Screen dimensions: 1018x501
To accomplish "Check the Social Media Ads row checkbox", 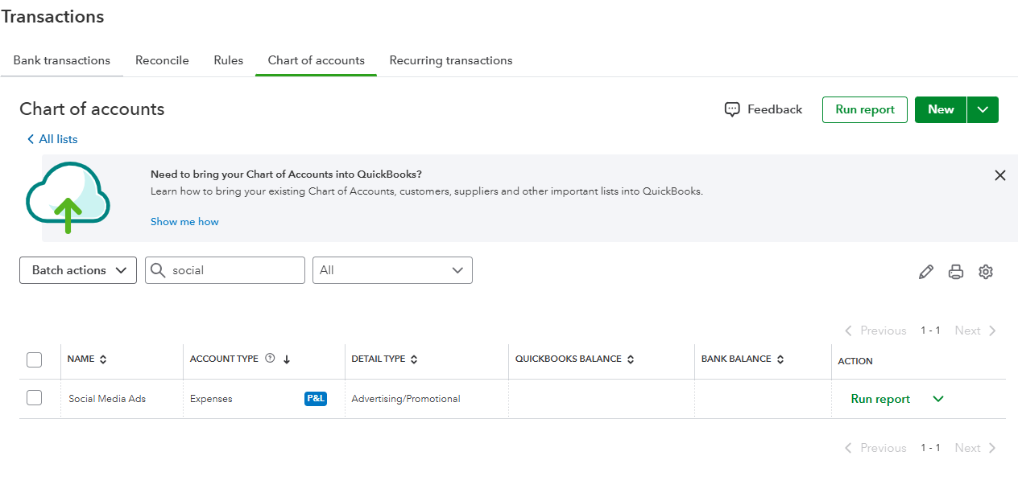I will click(x=34, y=398).
